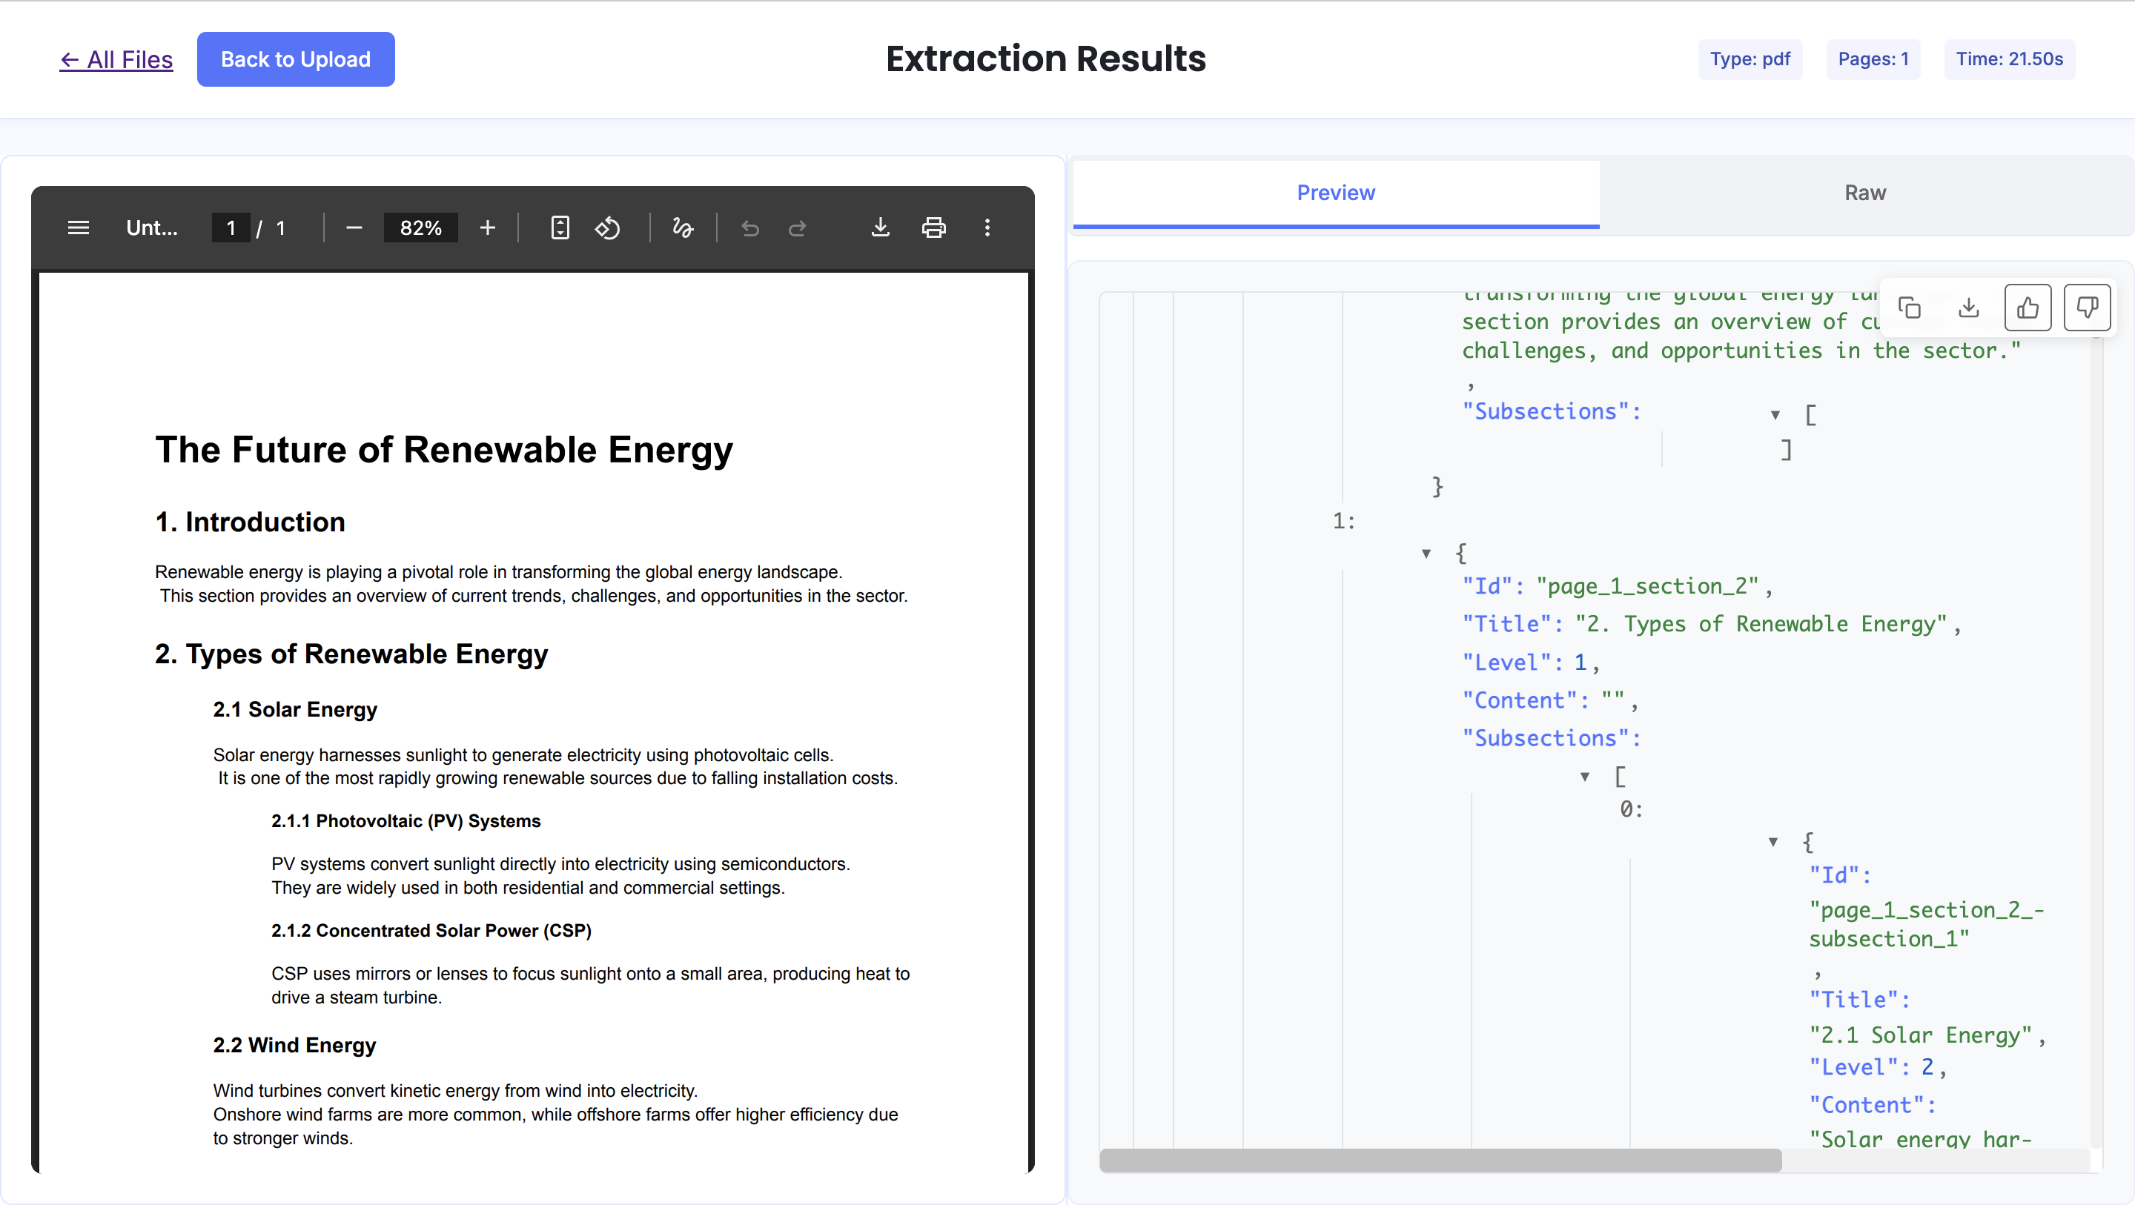The height and width of the screenshot is (1205, 2135).
Task: Rotate the PDF counterclockwise
Action: click(x=608, y=228)
